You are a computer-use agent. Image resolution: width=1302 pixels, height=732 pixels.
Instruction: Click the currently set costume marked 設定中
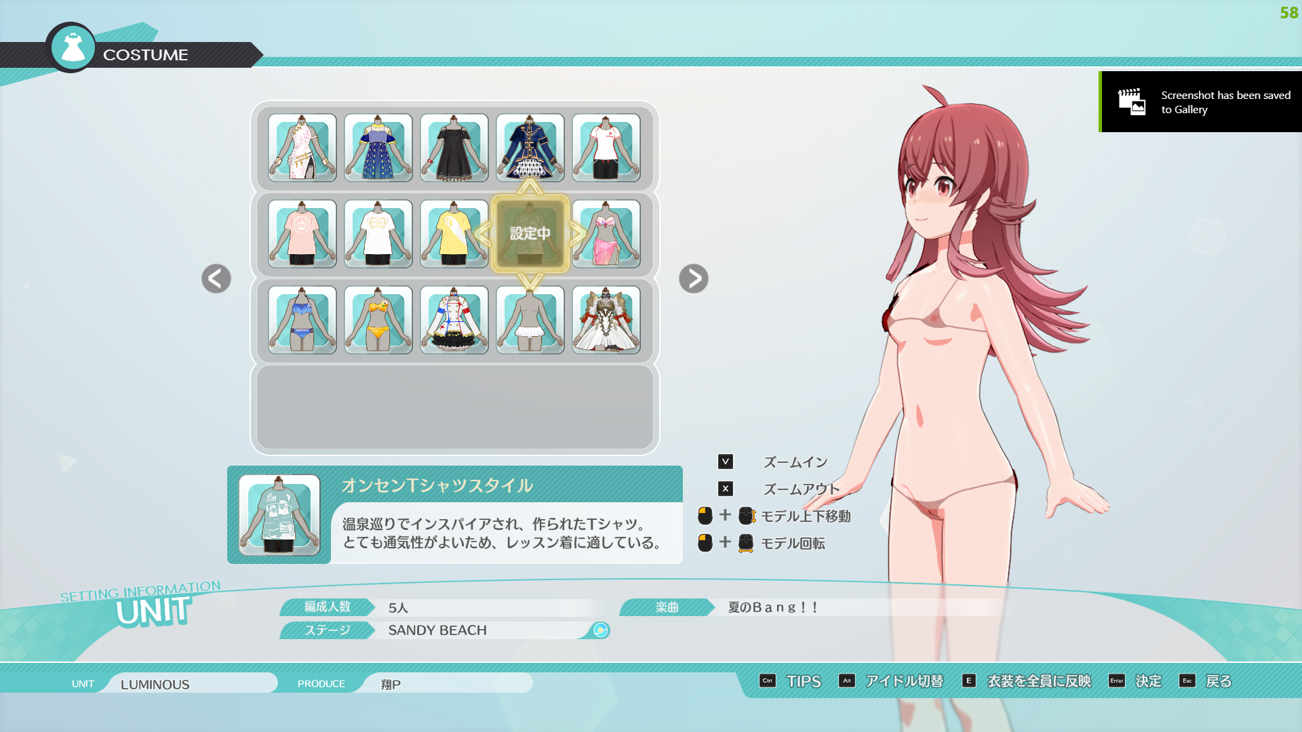[530, 234]
